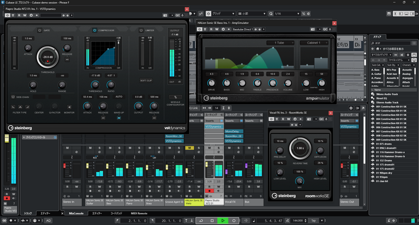Click the Reverb Time dial in RoomWorks SE

(300, 148)
